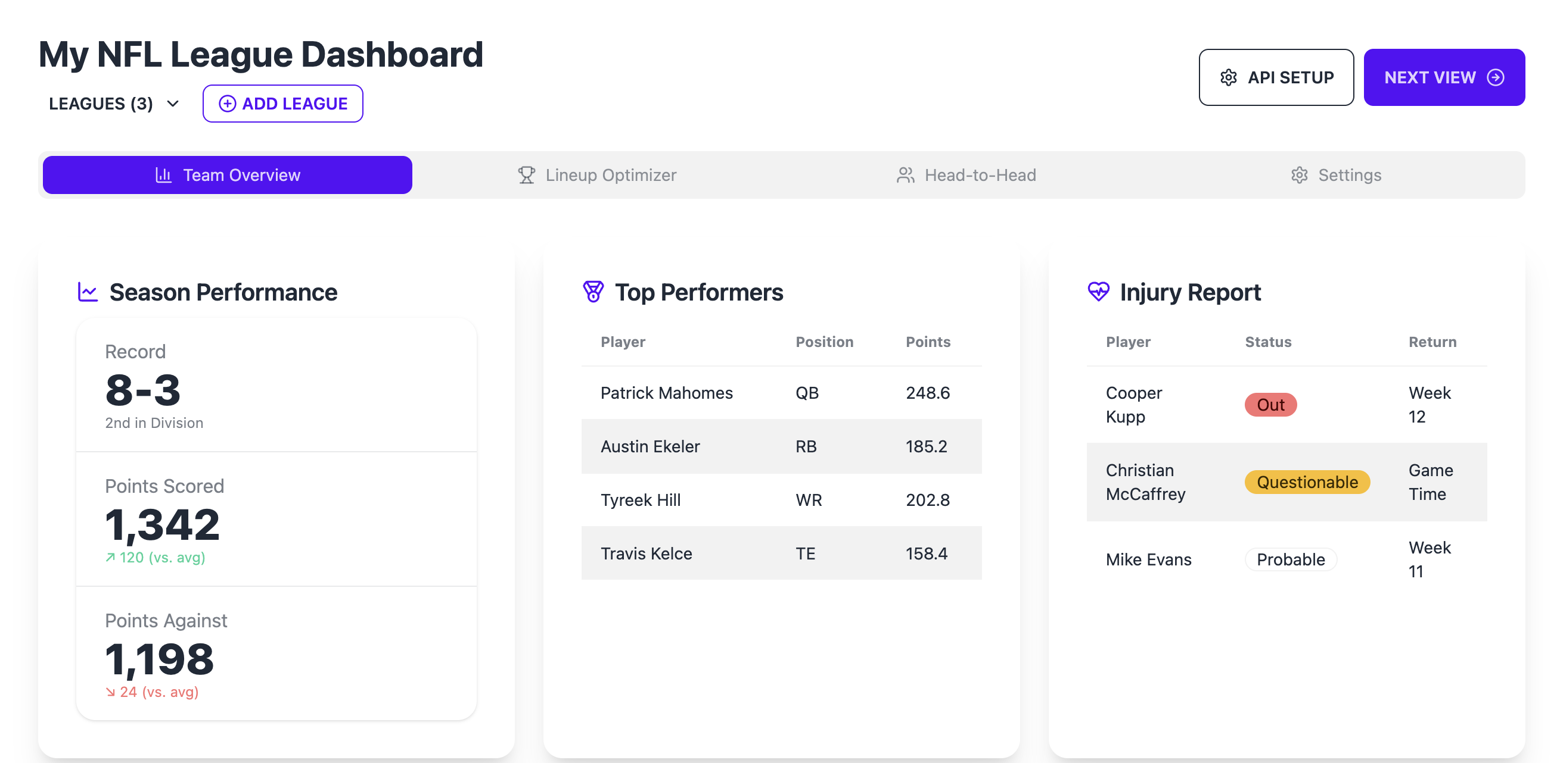
Task: Click the people icon in Head-to-Head tab
Action: pos(905,175)
